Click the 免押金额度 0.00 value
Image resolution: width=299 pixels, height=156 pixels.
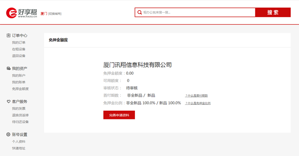pos(130,73)
